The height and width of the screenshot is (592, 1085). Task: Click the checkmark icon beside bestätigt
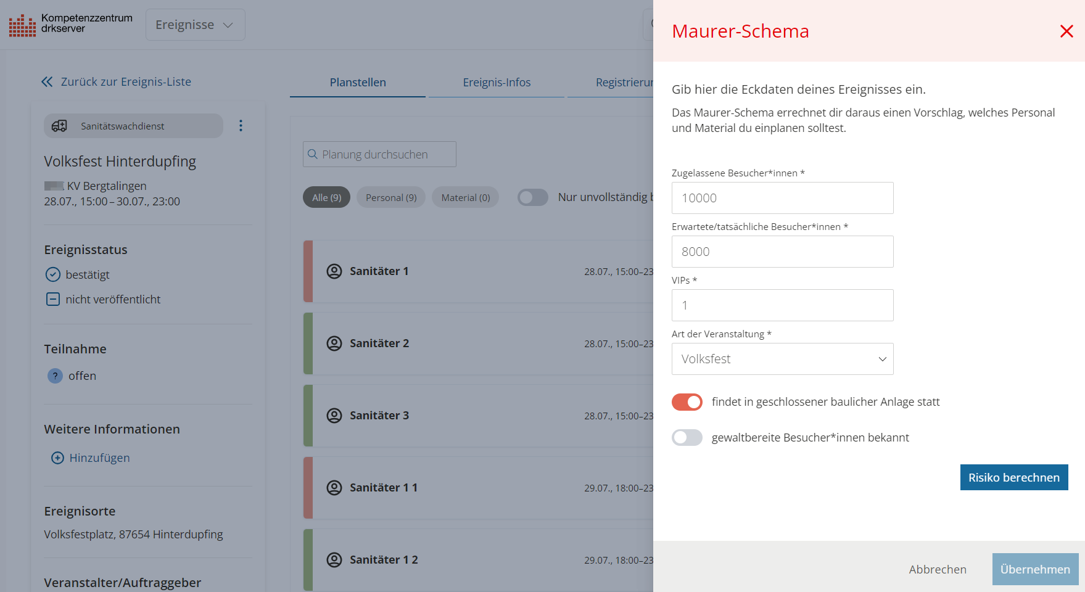[53, 274]
